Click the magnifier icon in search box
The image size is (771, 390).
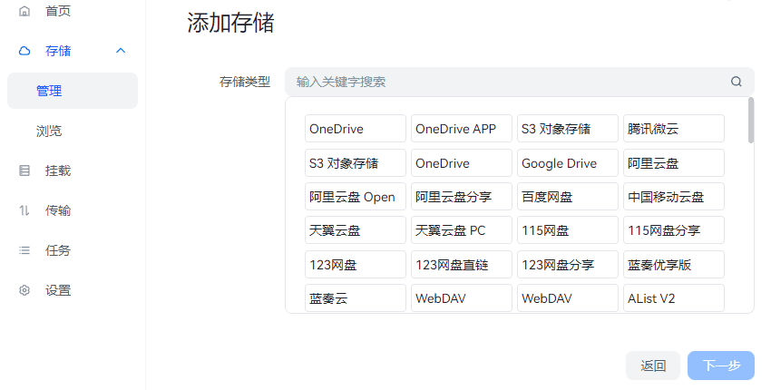coord(736,82)
